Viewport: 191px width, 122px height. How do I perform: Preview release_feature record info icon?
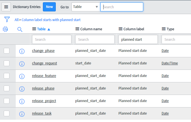[22, 76]
